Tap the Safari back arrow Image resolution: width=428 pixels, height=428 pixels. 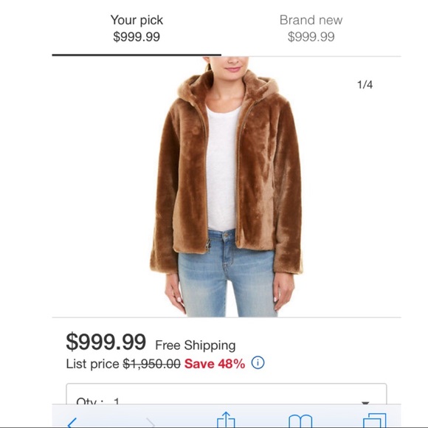pos(72,423)
